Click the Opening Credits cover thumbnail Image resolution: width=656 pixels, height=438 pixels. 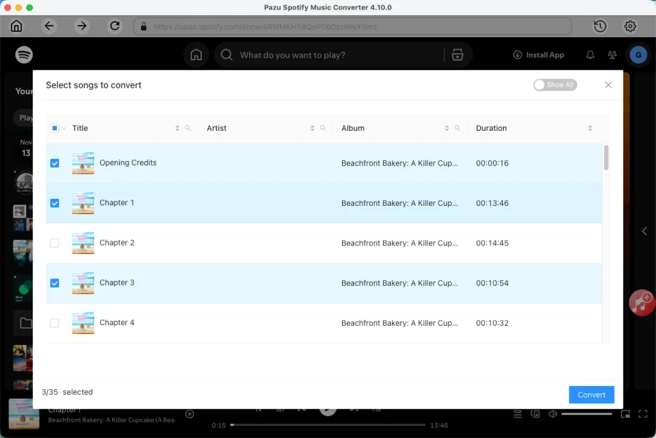coord(83,164)
